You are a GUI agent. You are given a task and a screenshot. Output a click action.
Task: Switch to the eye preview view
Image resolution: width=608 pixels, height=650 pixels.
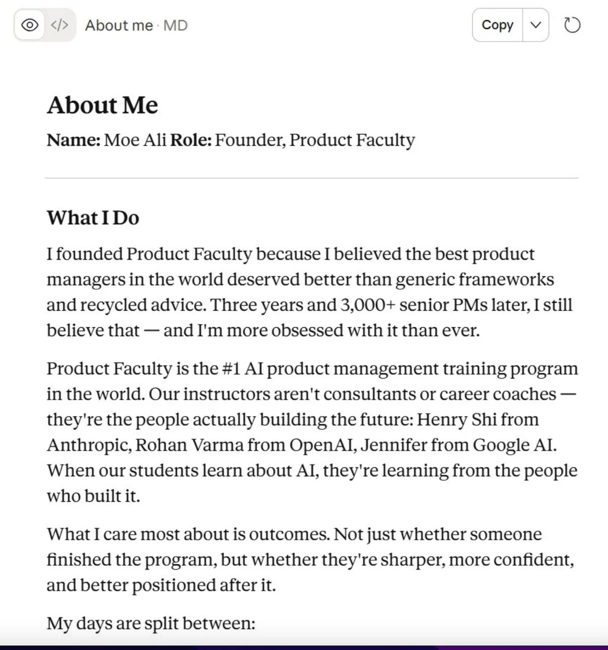(29, 25)
